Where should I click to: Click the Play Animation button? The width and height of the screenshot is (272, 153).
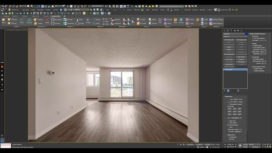tap(230, 144)
